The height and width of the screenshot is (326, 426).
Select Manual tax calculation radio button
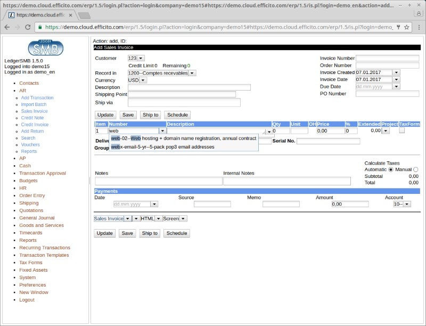pyautogui.click(x=416, y=169)
